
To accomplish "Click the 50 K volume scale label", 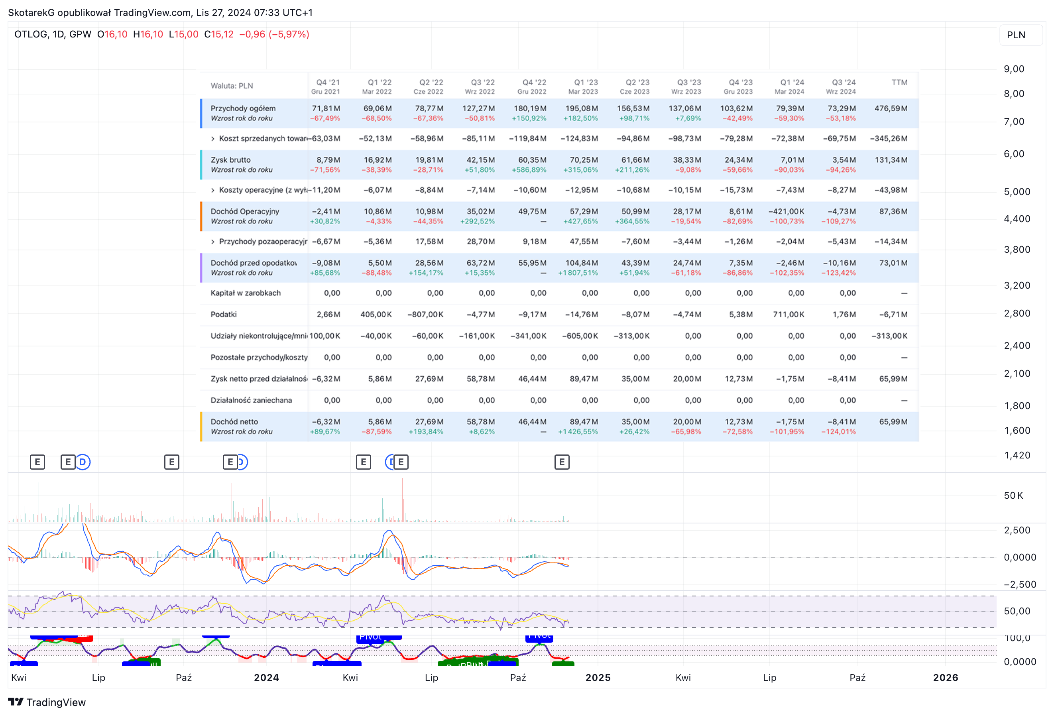I will pos(1013,496).
